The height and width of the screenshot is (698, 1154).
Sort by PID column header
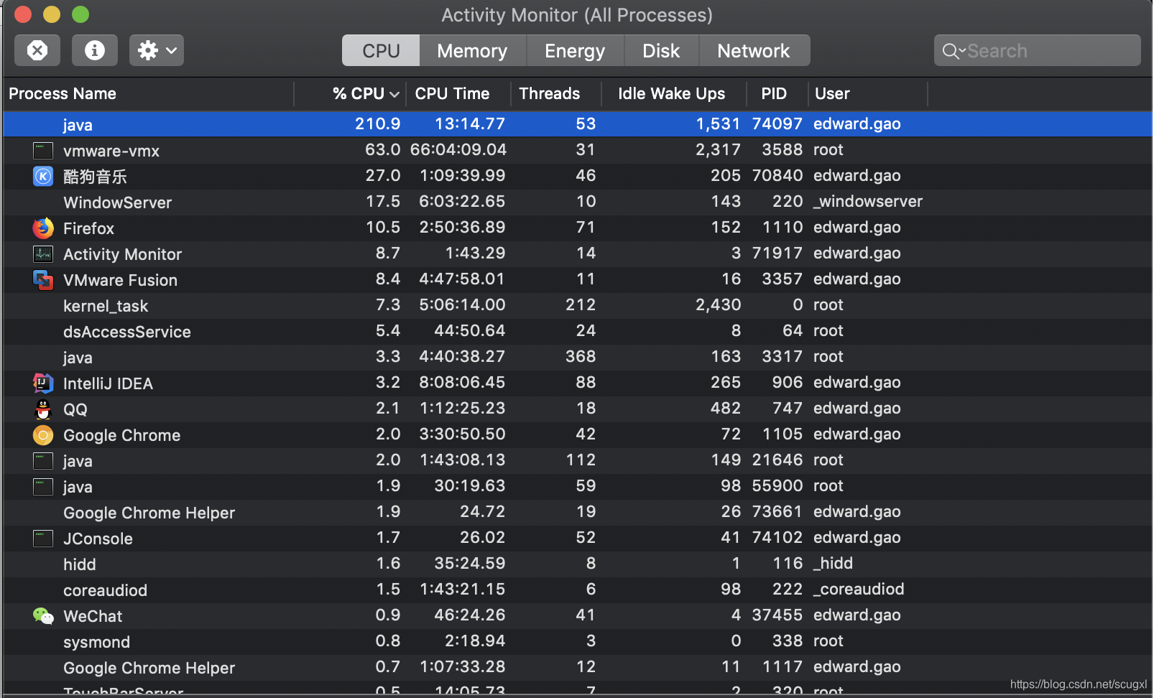777,93
